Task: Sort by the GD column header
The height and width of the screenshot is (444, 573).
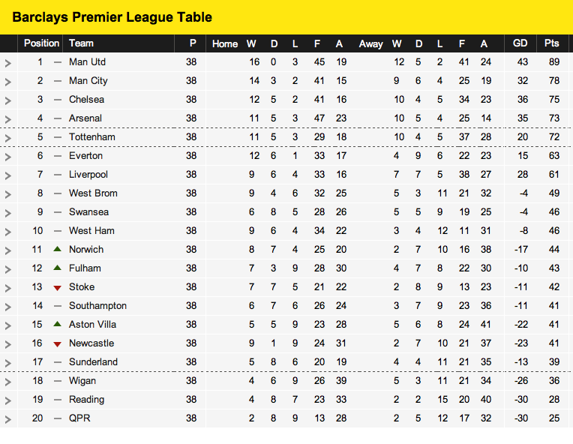Action: tap(520, 43)
